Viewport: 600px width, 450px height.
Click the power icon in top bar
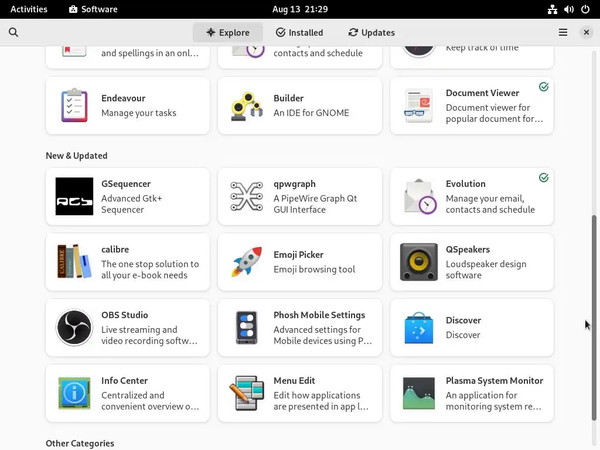[x=585, y=9]
